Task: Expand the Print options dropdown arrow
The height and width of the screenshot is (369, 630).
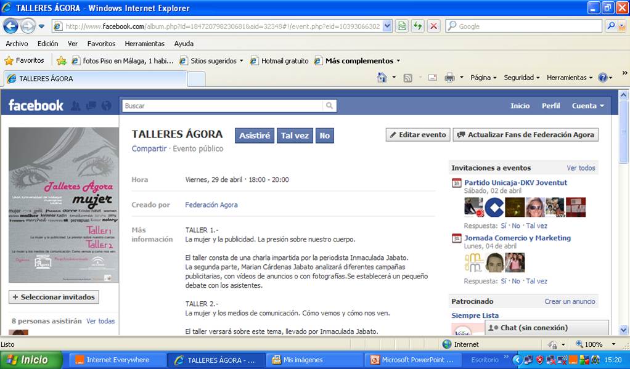Action: (462, 78)
